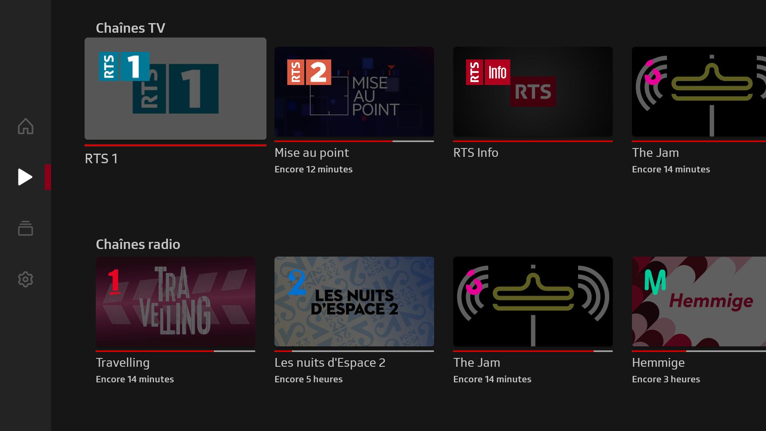Click the Hemmige title text

[x=658, y=363]
